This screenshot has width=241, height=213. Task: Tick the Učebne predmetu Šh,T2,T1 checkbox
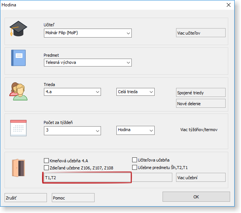135,167
